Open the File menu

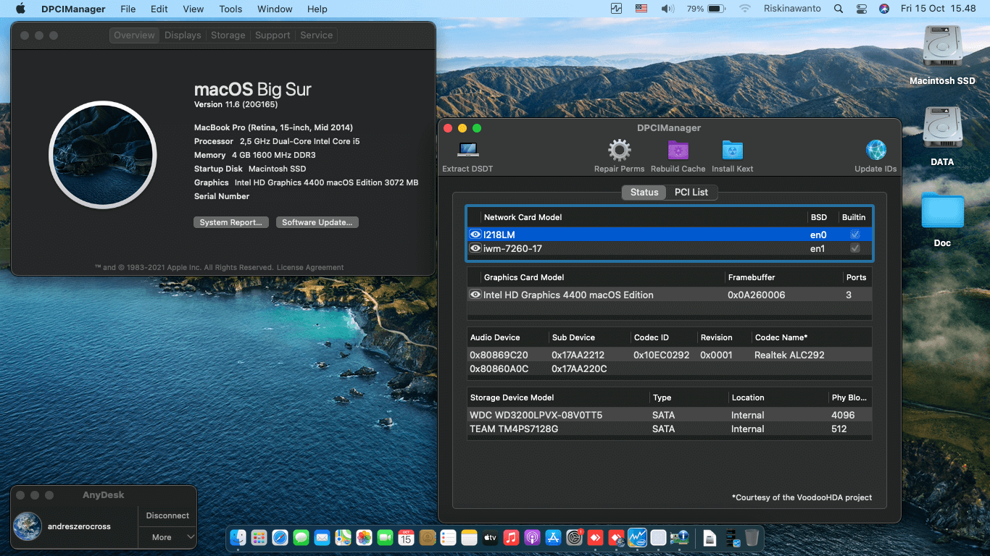tap(128, 9)
